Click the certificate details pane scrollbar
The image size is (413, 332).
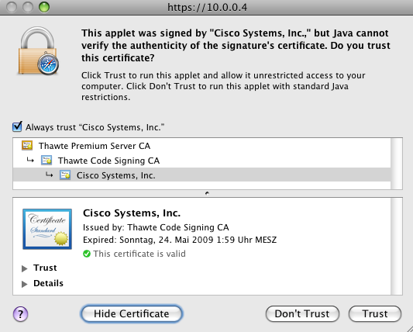point(397,246)
